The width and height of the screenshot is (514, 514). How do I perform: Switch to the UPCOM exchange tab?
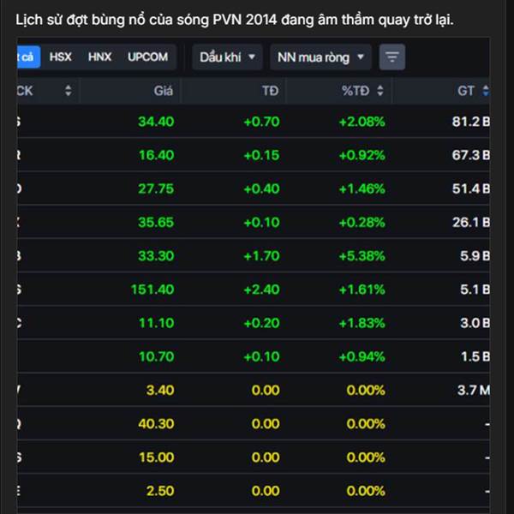click(x=148, y=57)
